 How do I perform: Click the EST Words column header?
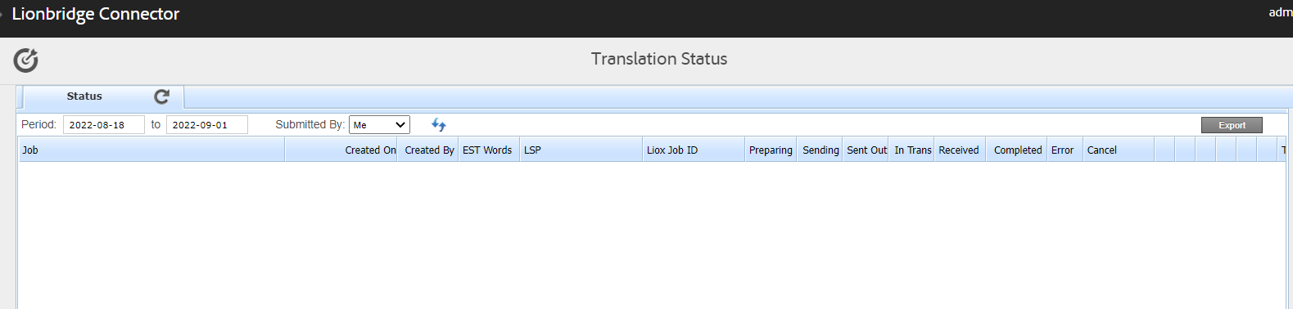tap(489, 150)
